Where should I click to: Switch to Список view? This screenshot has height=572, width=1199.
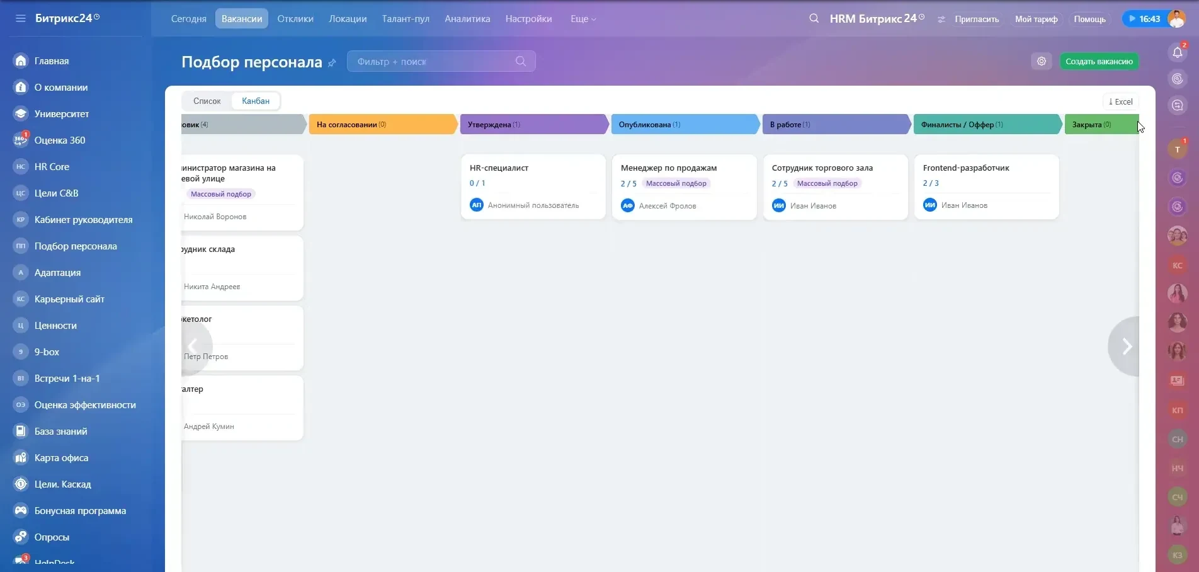tap(207, 101)
